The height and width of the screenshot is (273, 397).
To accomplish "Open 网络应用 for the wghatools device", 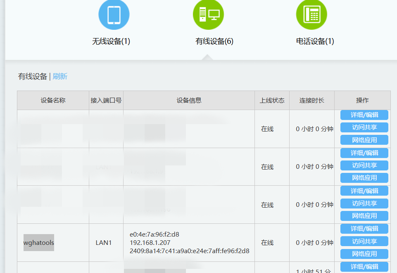I will click(364, 254).
